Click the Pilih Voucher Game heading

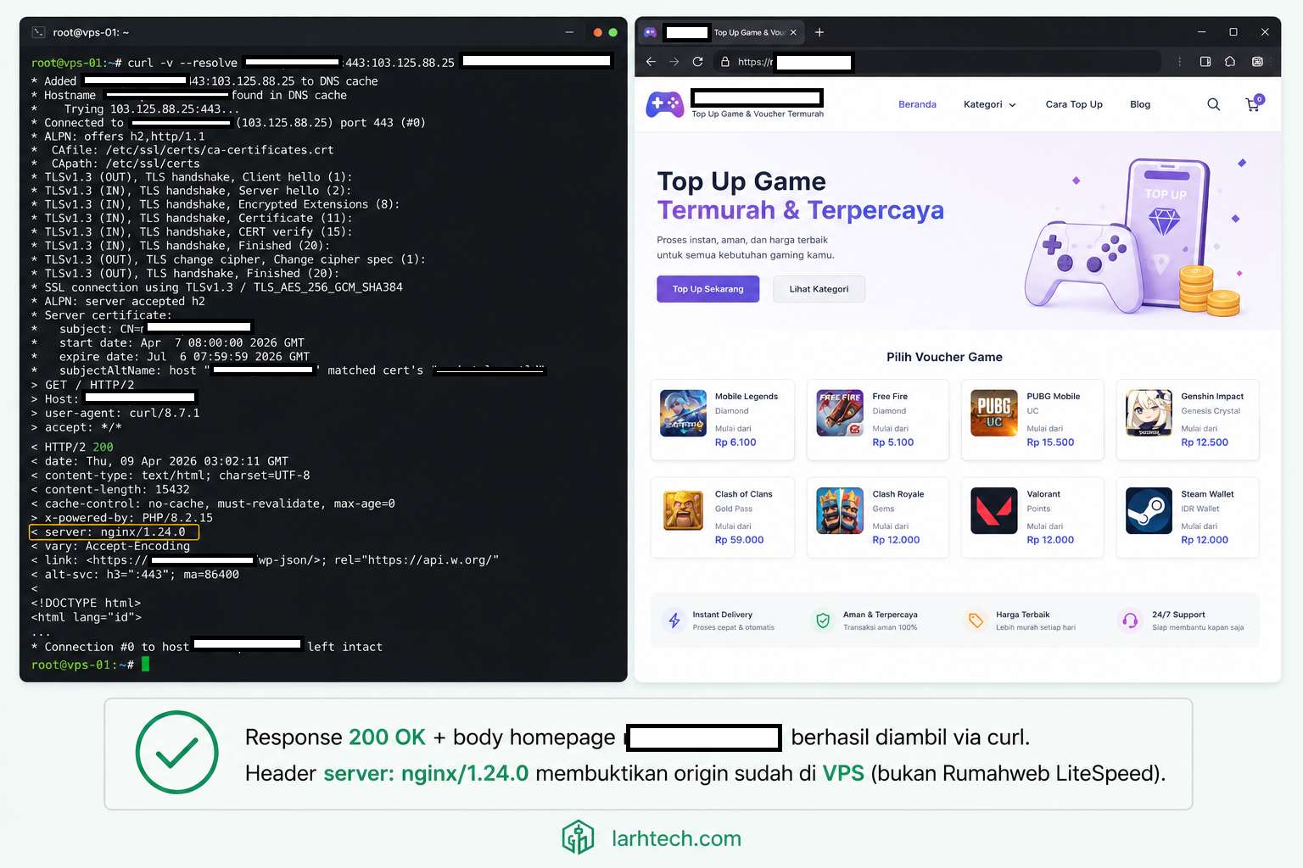click(944, 357)
